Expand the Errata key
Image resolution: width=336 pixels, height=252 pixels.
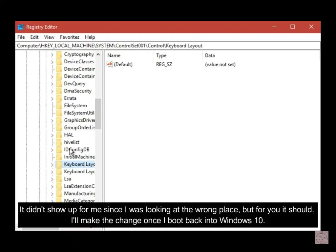pyautogui.click(x=52, y=99)
